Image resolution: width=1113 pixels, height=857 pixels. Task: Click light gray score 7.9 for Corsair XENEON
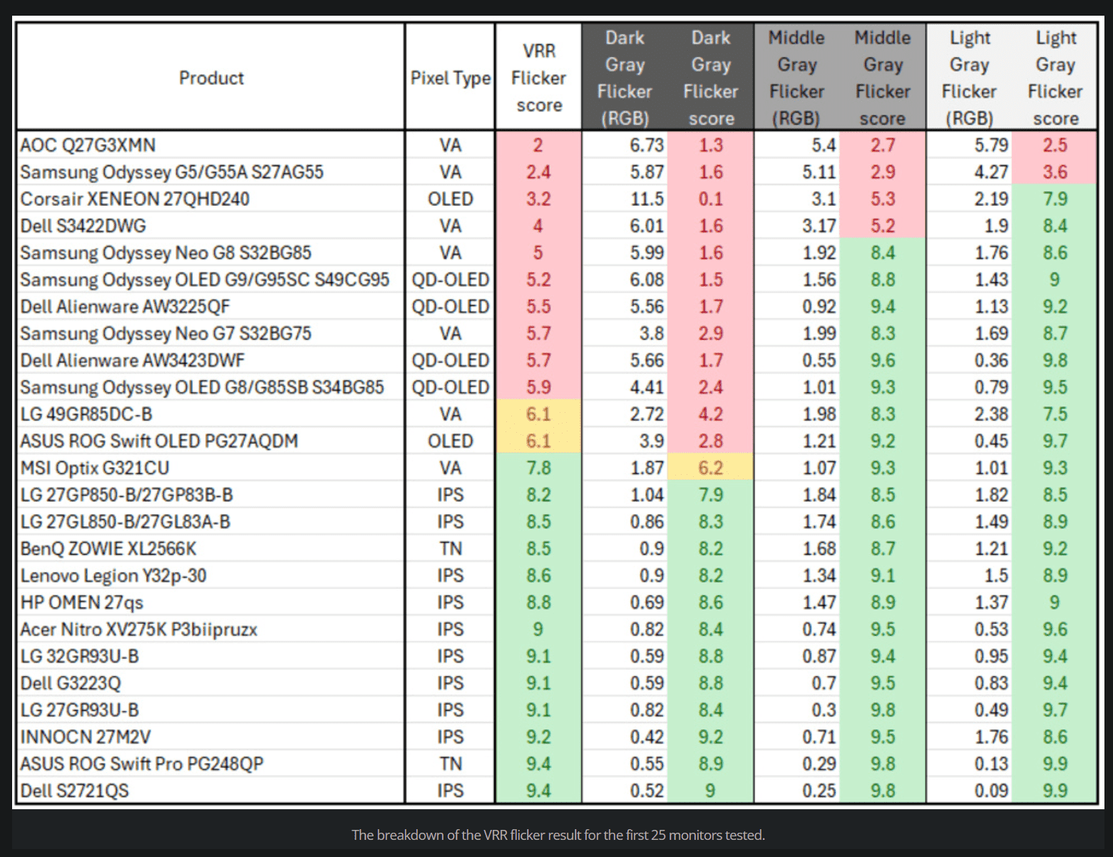1055,199
